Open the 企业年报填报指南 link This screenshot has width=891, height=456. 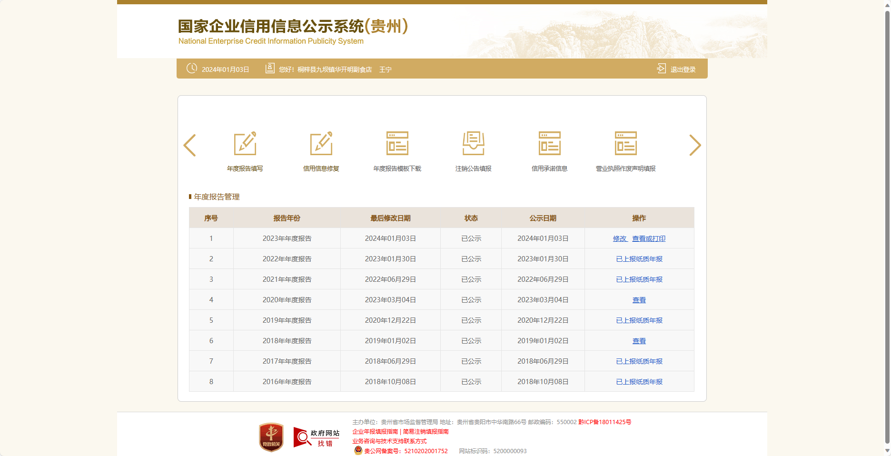[x=375, y=432]
